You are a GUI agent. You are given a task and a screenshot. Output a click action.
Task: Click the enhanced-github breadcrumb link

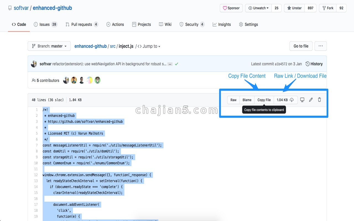[x=90, y=46]
